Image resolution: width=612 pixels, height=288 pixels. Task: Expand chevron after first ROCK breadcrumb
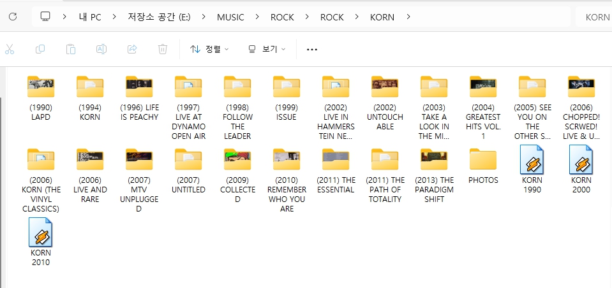[307, 17]
